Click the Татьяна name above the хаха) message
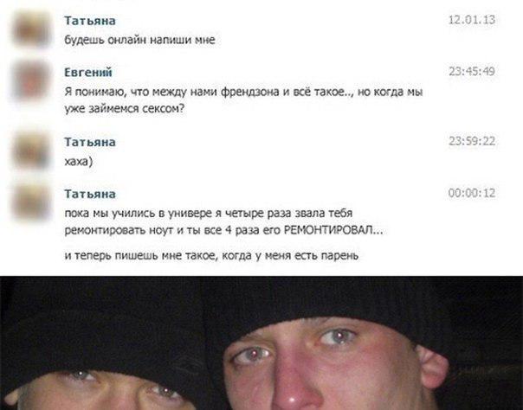This screenshot has height=410, width=523. (x=90, y=142)
